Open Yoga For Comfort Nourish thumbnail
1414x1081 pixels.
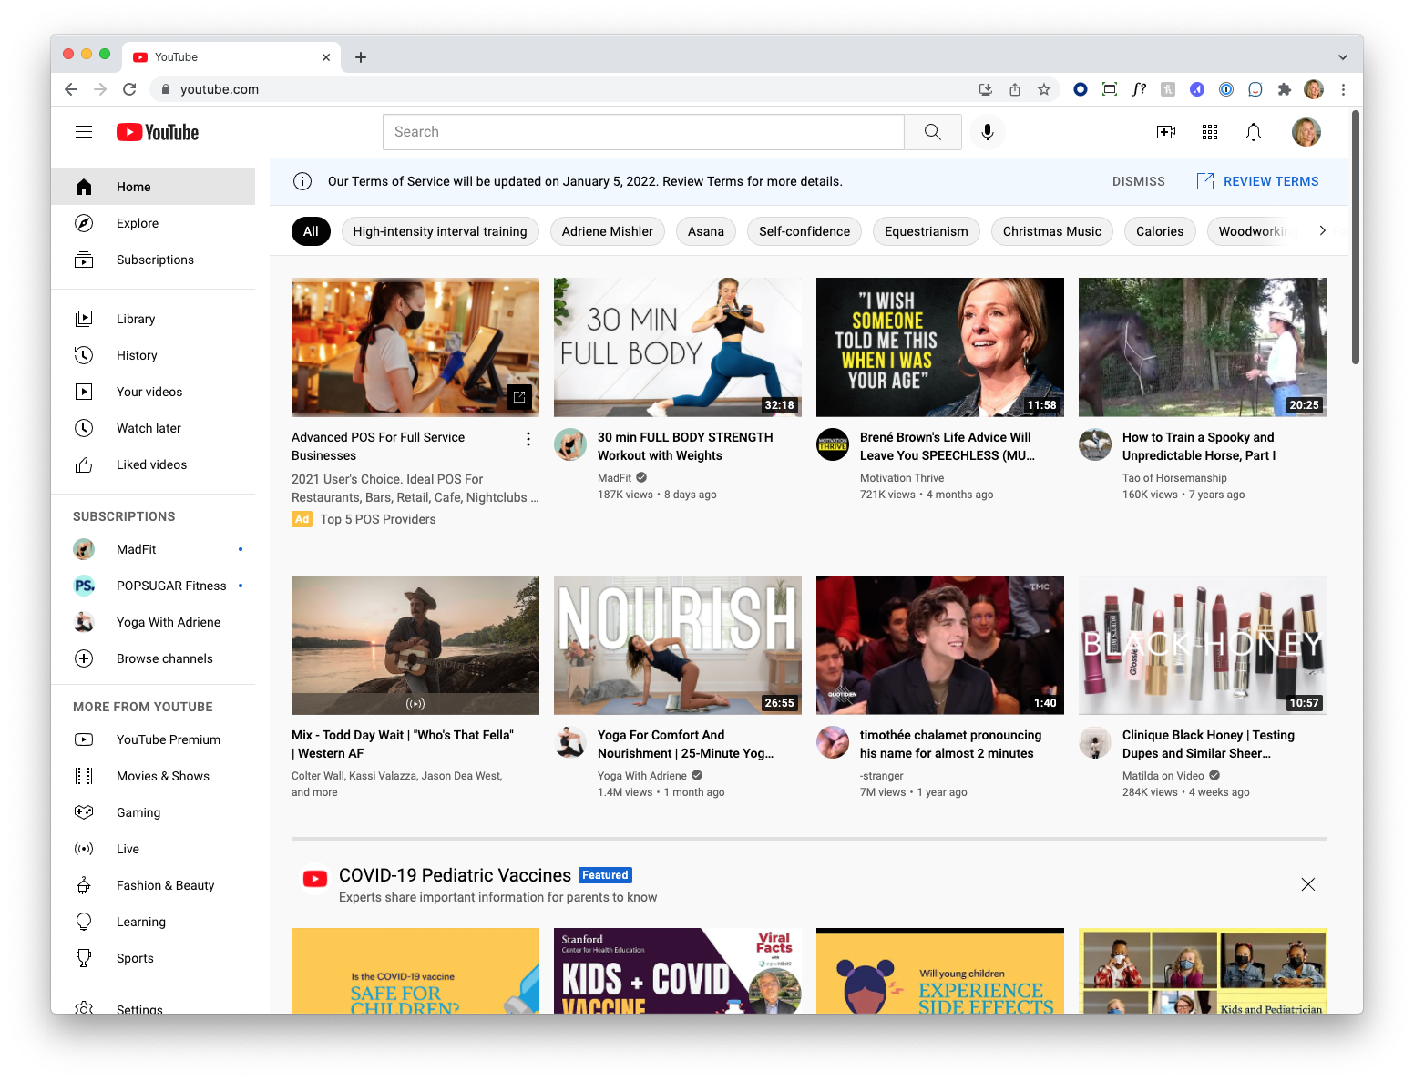point(678,645)
